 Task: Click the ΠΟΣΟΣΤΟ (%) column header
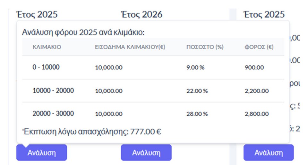tap(205, 47)
